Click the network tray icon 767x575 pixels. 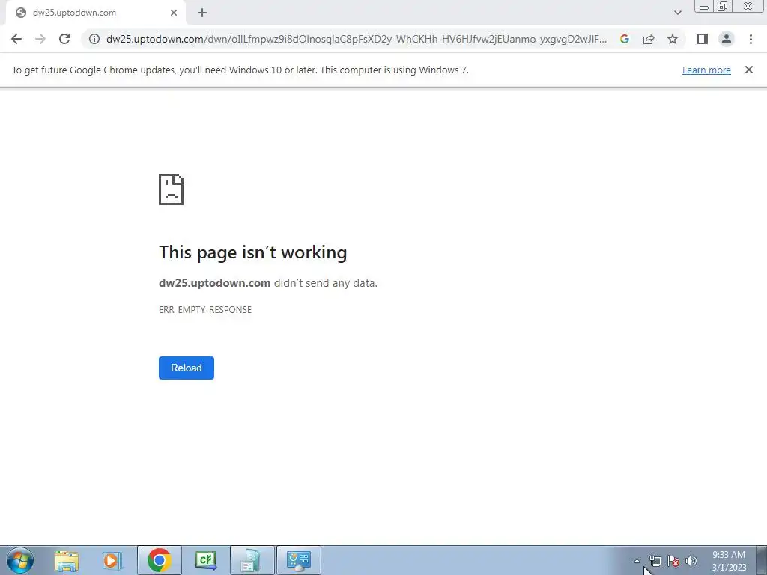655,561
